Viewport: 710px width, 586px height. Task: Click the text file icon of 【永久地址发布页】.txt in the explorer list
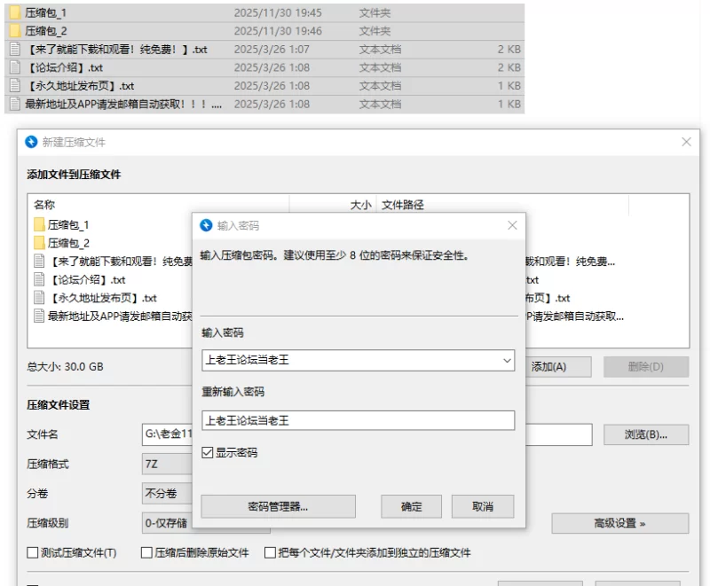[15, 85]
